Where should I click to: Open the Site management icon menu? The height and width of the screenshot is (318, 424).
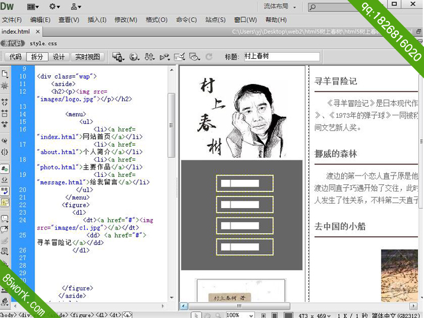76,7
